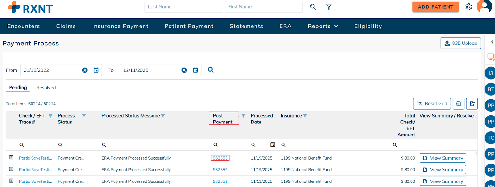
Task: Open settings gear icon
Action: [469, 7]
